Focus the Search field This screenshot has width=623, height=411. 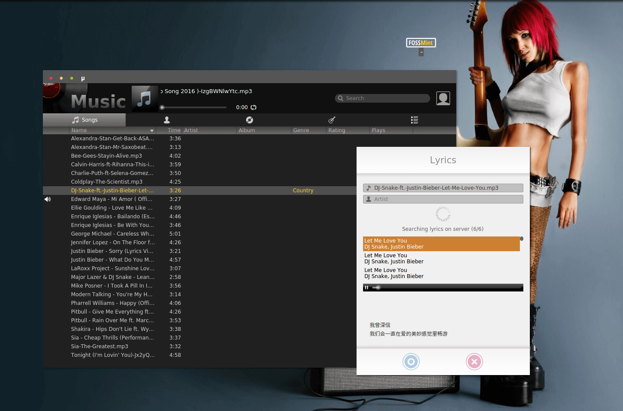click(383, 98)
